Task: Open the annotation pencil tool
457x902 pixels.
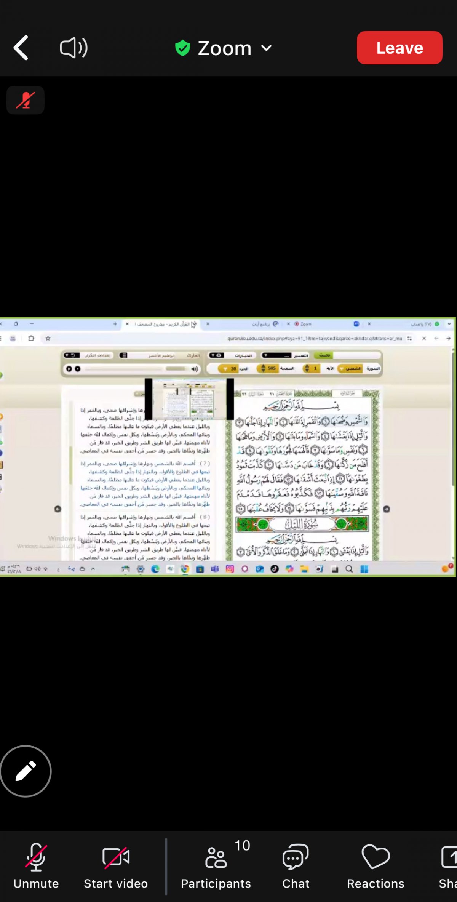Action: [26, 771]
